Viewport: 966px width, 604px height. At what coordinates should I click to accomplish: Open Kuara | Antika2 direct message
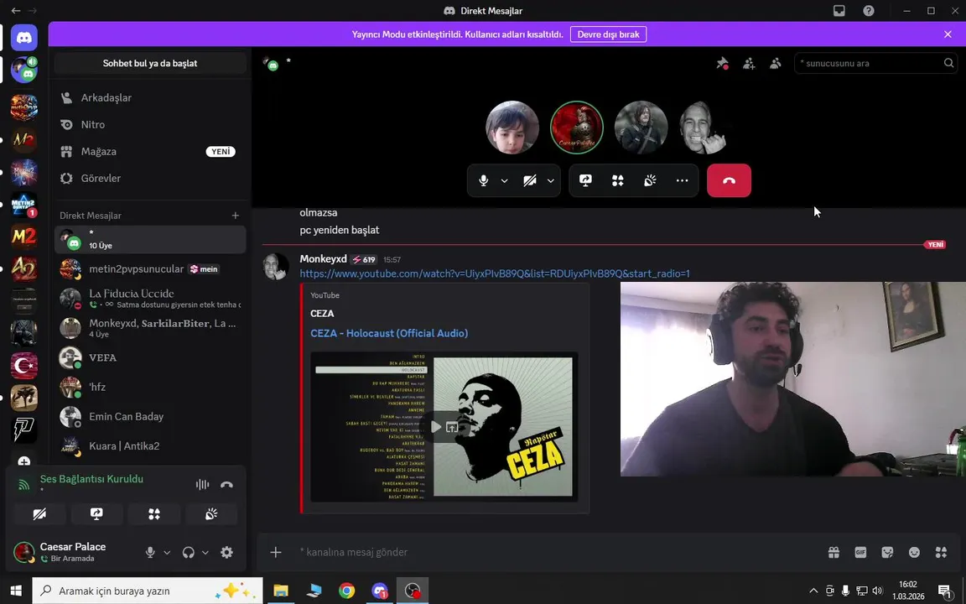click(150, 446)
